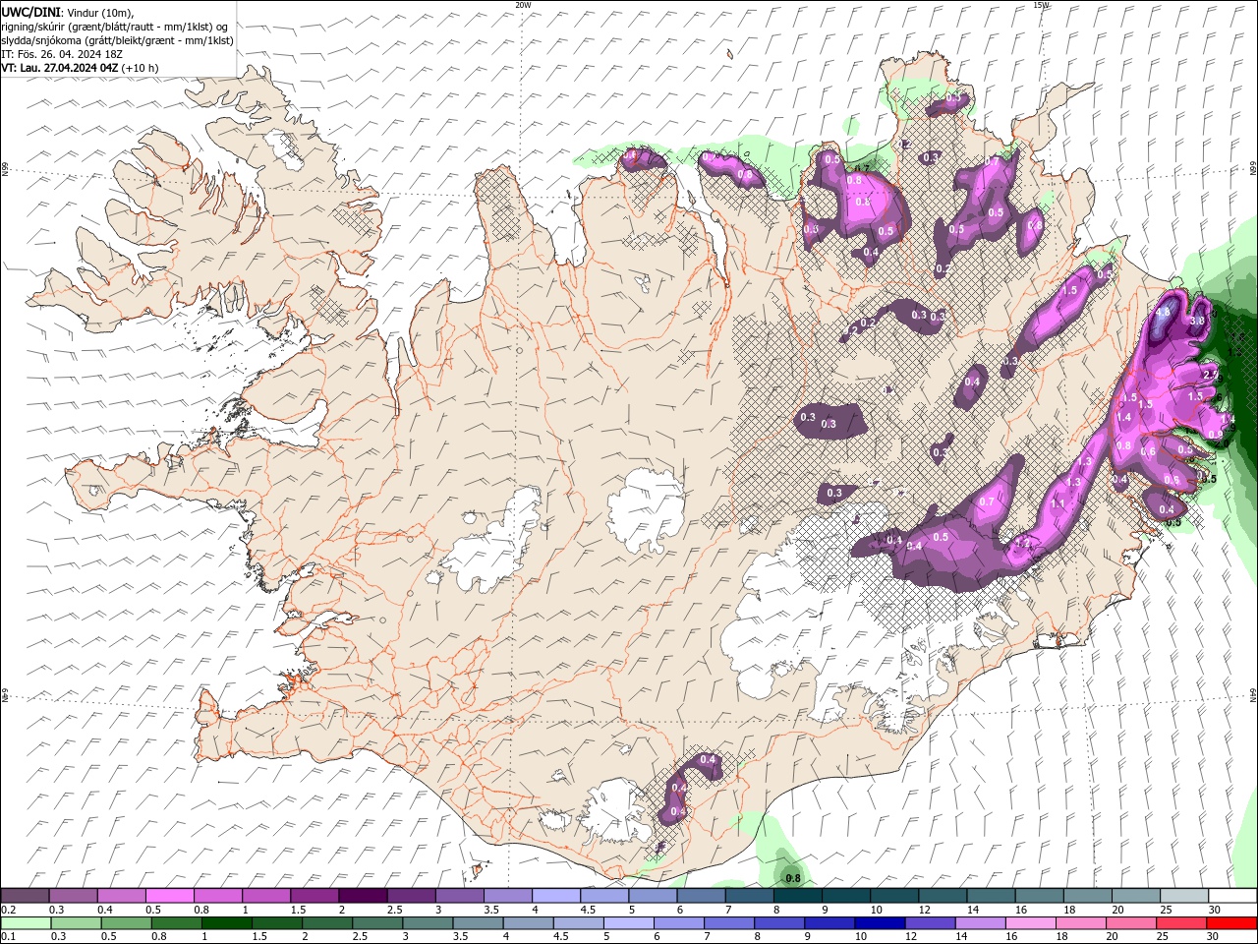Click the white snow swatch labeled 30
This screenshot has width=1258, height=944.
coord(1232,896)
